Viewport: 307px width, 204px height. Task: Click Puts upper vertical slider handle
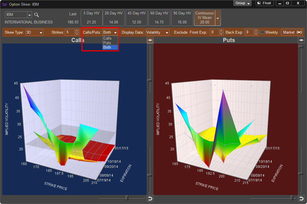[x=301, y=47]
